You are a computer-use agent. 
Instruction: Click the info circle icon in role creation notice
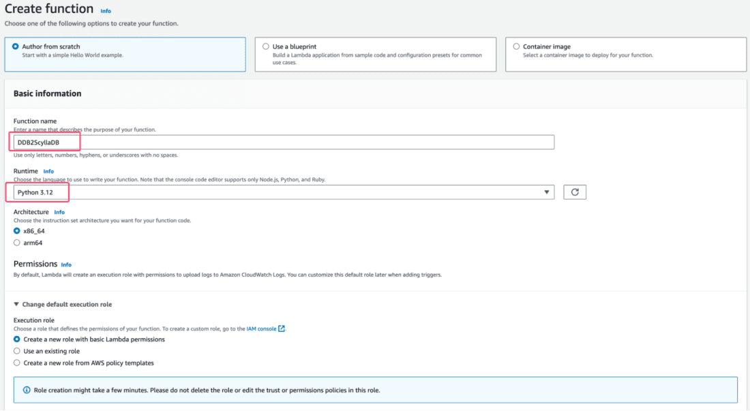coord(27,390)
